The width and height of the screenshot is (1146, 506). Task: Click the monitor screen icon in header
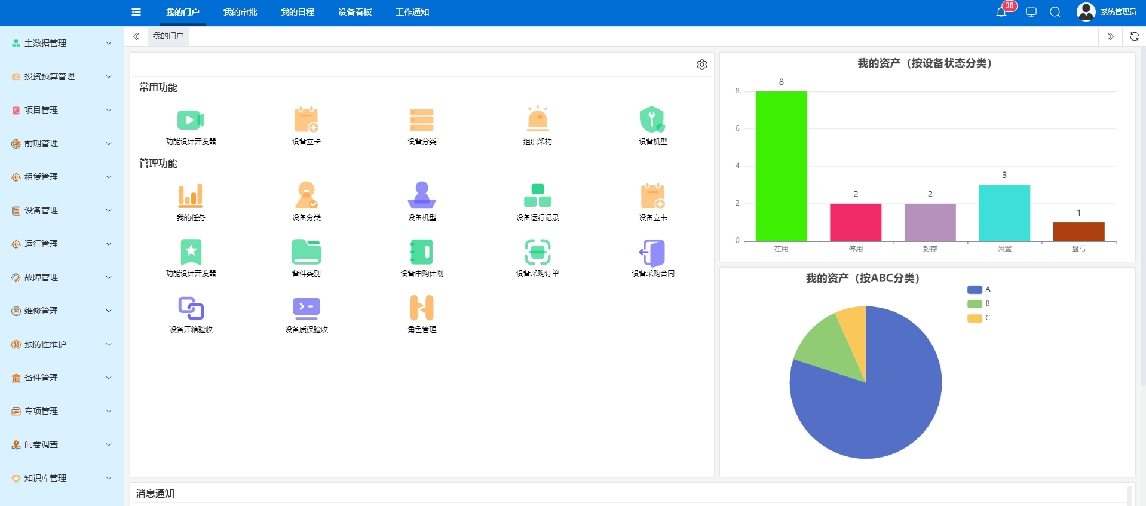1031,12
